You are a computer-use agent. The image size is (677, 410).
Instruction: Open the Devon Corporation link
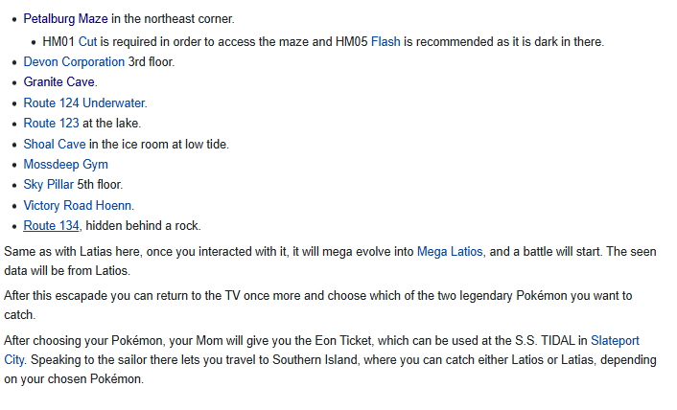click(x=74, y=61)
